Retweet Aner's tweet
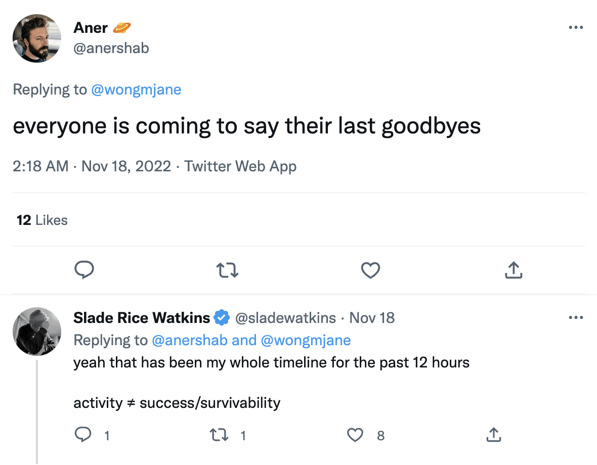Image resolution: width=597 pixels, height=465 pixels. (227, 270)
